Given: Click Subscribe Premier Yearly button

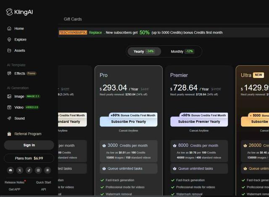Looking at the screenshot, I should 199,122.
